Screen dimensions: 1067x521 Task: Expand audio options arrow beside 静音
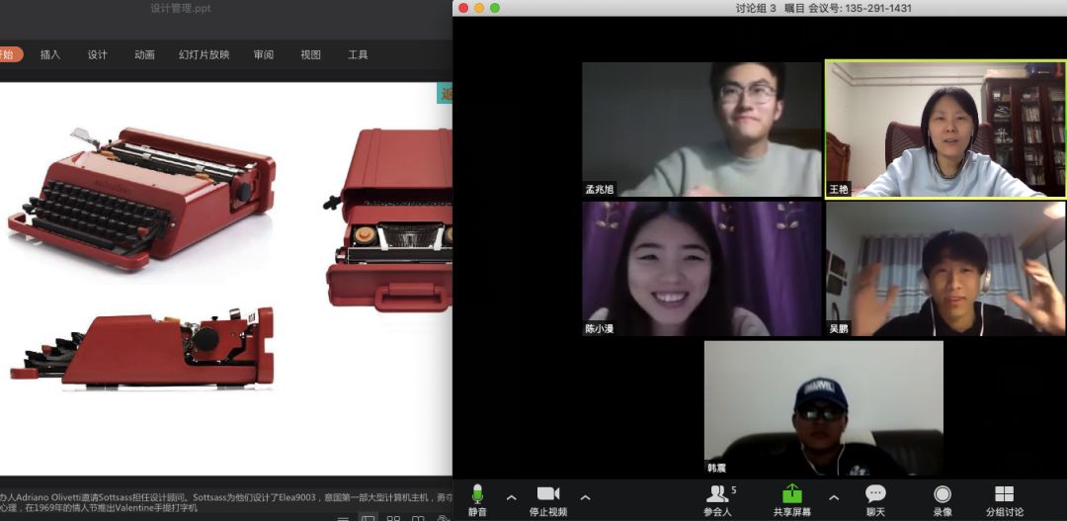511,497
